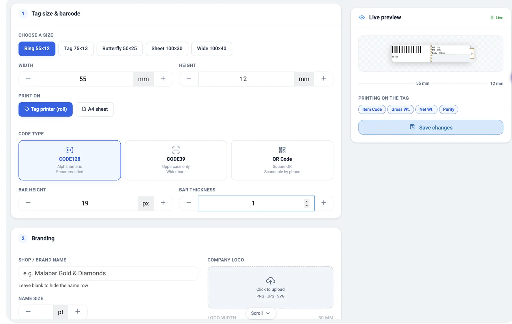
Task: Decrease the tag width with the minus icon
Action: click(x=28, y=79)
